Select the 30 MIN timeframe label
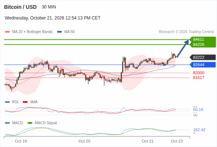217x147 pixels. click(49, 7)
